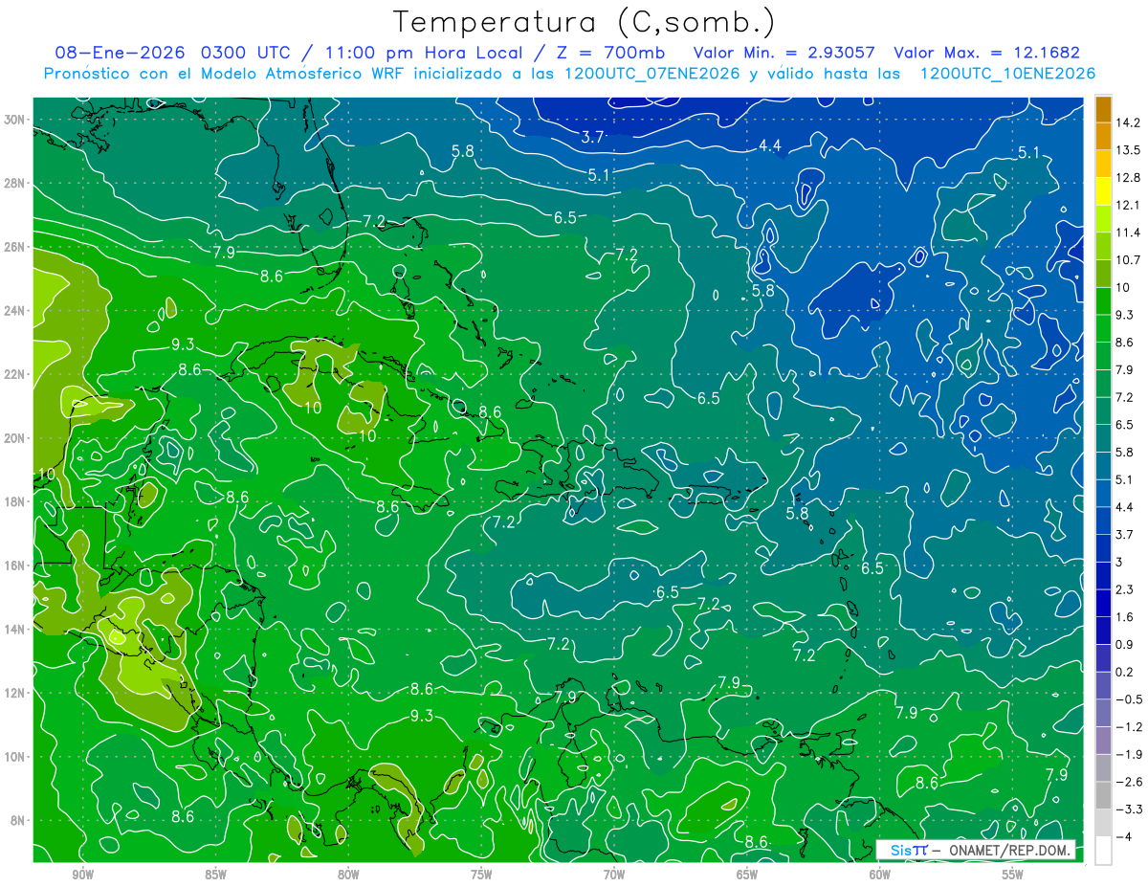Viewport: 1148px width, 887px height.
Task: Click the 8N latitude axis label
Action: click(x=19, y=821)
